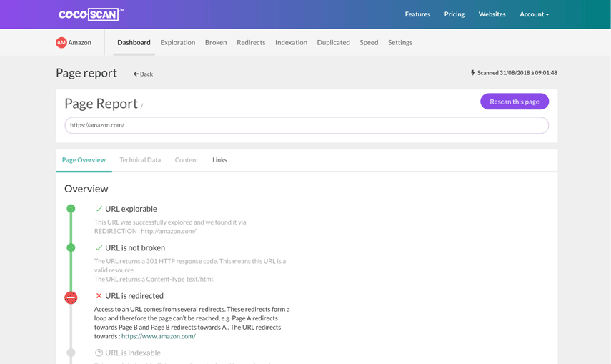The image size is (611, 364).
Task: Open the Features page
Action: click(x=417, y=14)
